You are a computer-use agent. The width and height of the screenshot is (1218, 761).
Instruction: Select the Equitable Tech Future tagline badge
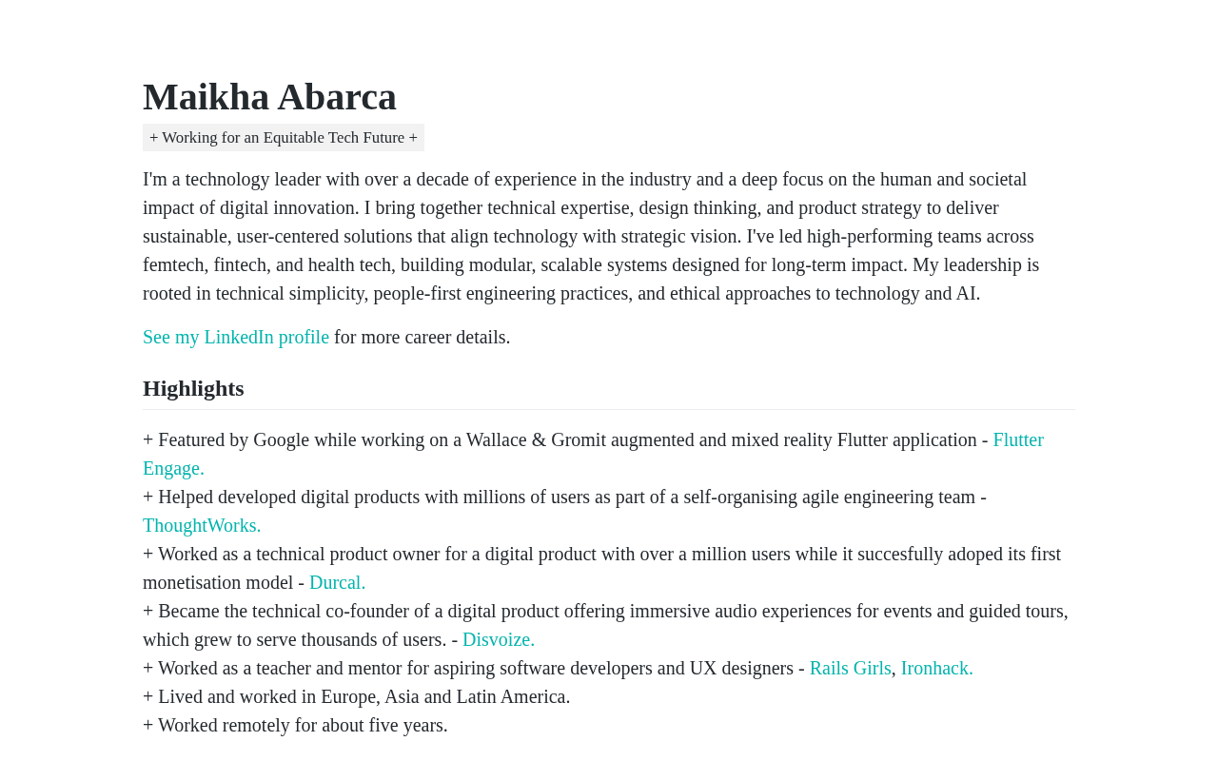[284, 138]
